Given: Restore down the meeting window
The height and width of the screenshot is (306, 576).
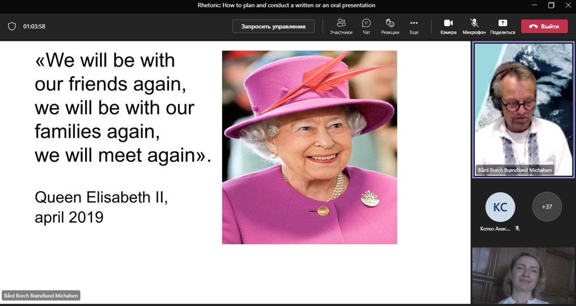Looking at the screenshot, I should tap(551, 5).
